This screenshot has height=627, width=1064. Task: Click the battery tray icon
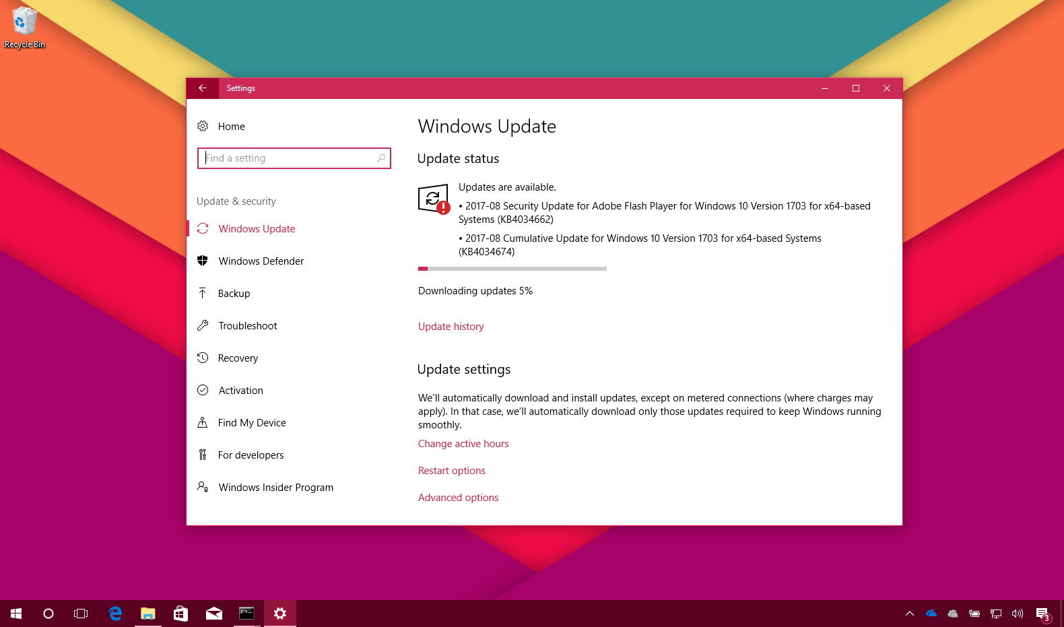pos(974,614)
